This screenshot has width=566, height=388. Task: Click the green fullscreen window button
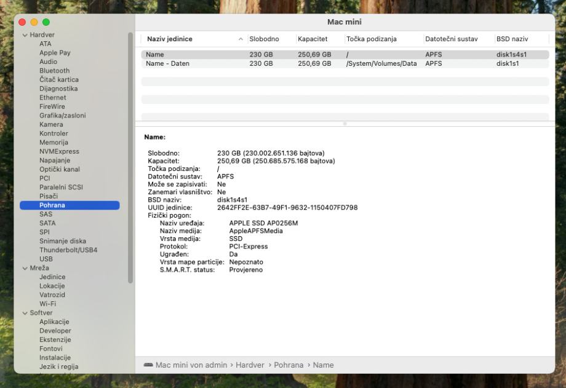click(47, 22)
